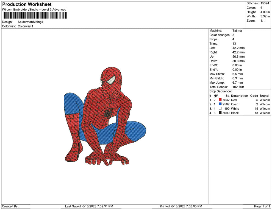Click the Trims value '13'

(x=234, y=44)
